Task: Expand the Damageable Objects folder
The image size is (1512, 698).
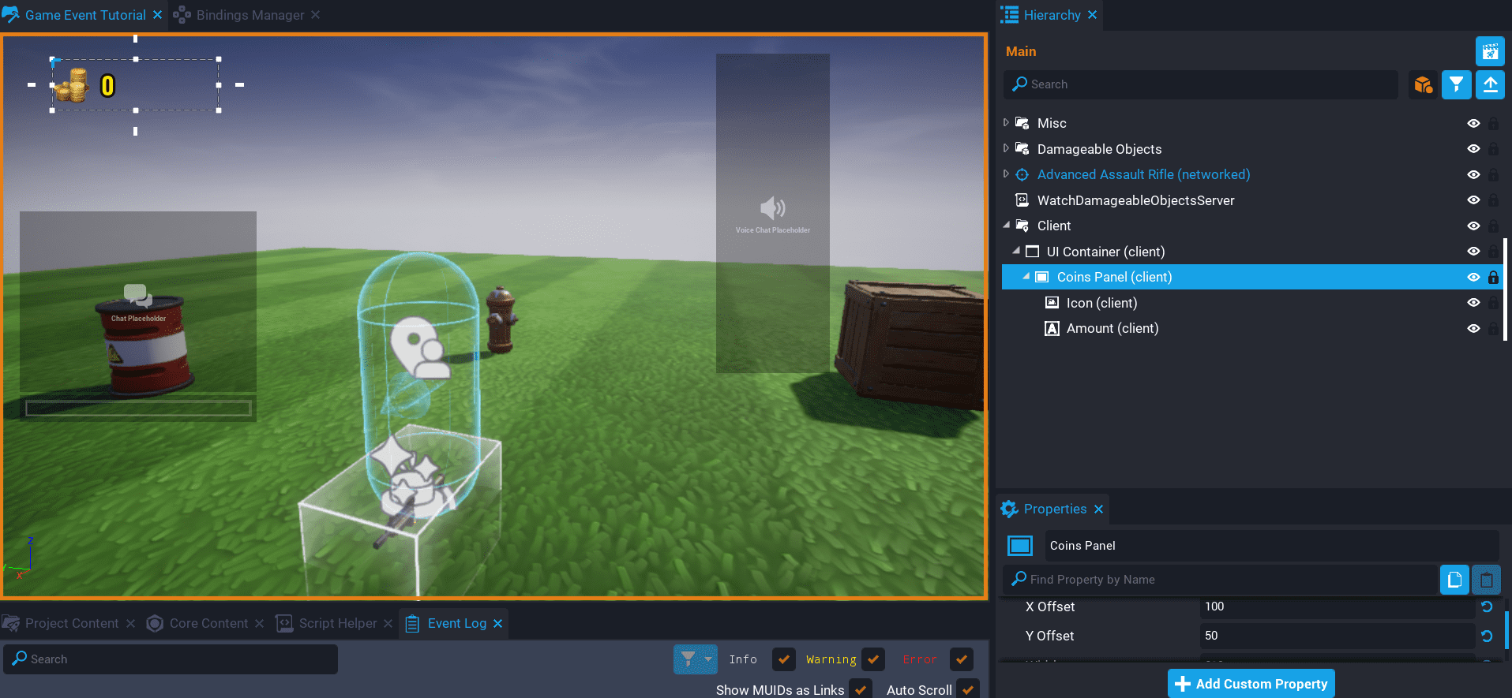Action: 1006,148
